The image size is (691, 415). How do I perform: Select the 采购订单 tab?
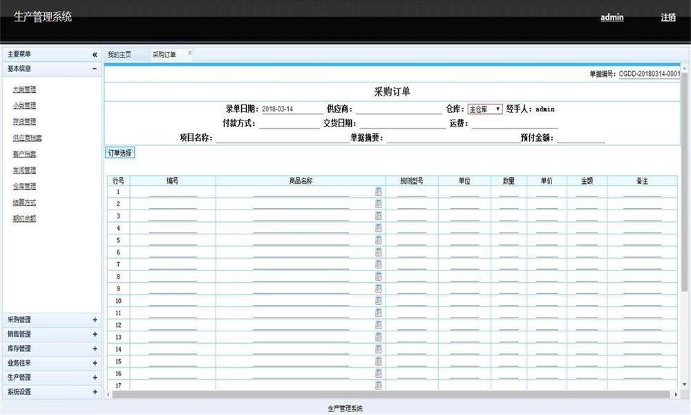(x=164, y=55)
